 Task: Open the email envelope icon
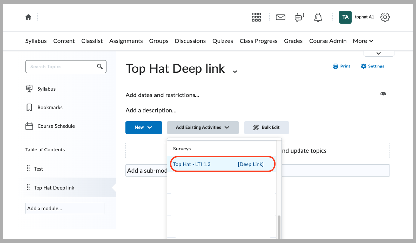click(280, 17)
